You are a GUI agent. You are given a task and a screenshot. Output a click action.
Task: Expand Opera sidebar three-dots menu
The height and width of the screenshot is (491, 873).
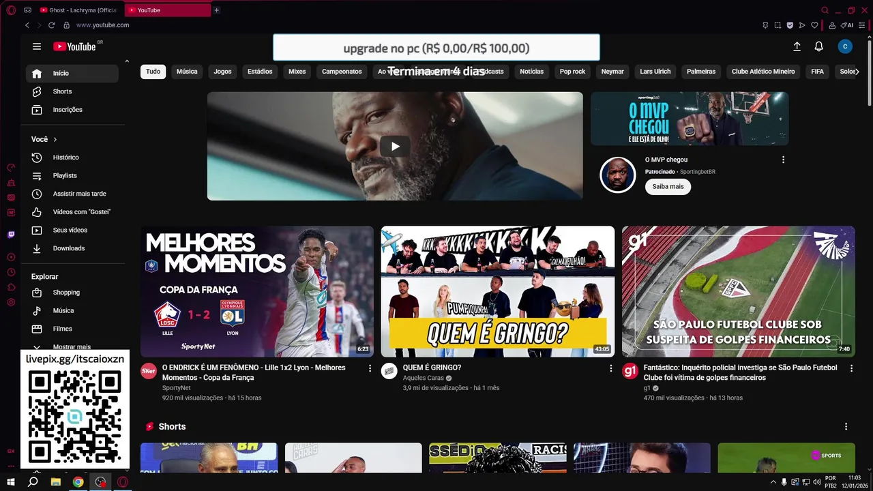pos(11,466)
